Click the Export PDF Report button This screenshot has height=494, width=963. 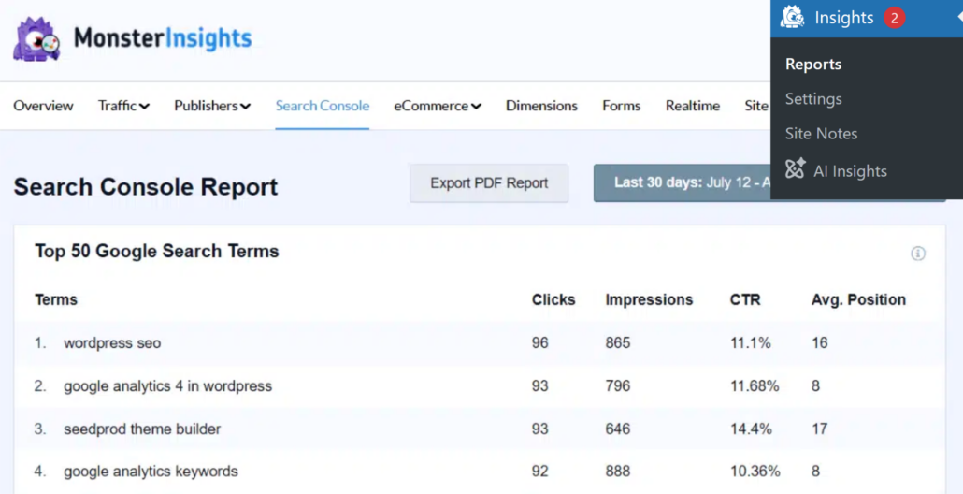tap(489, 183)
